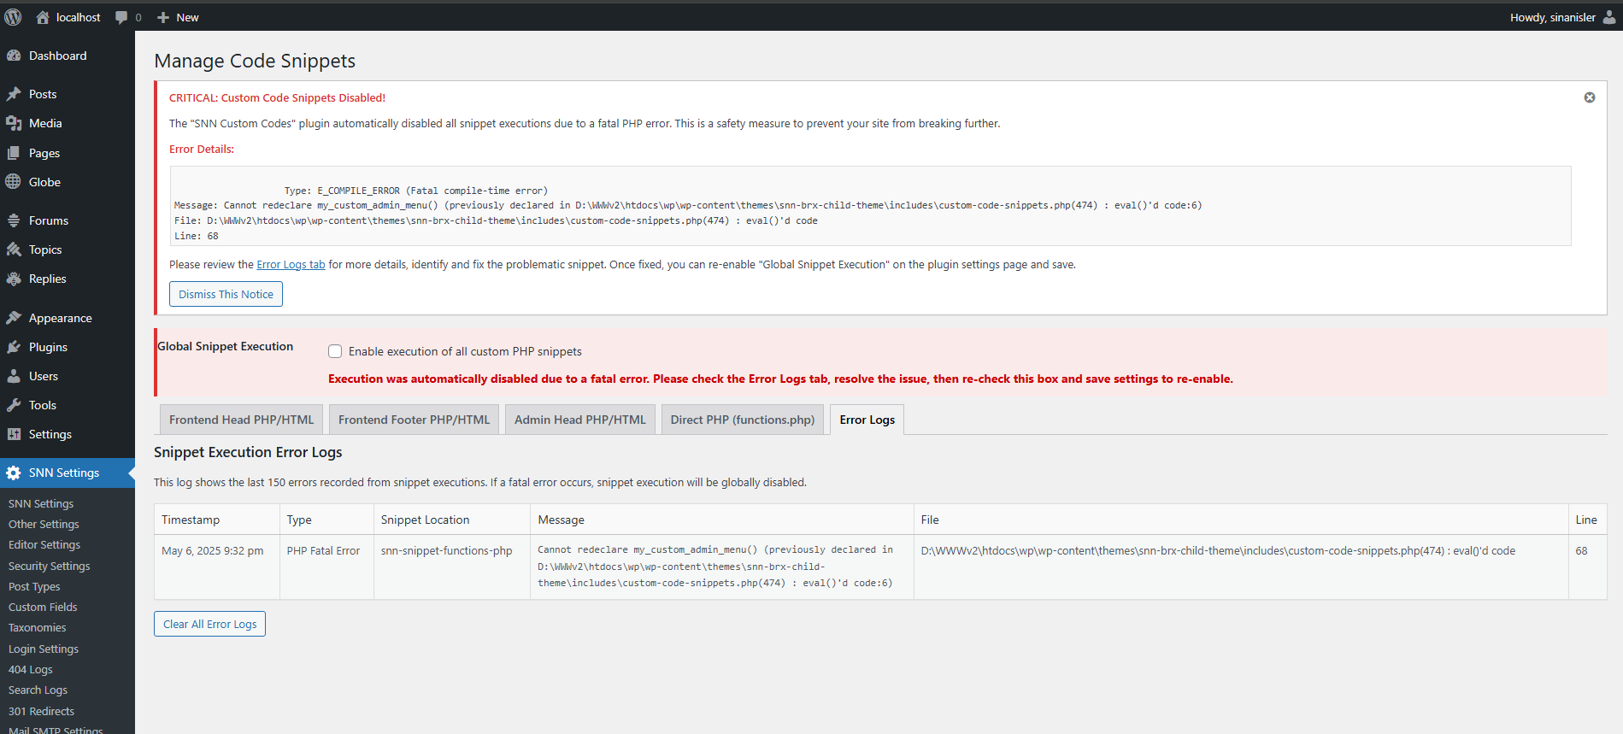Click the Tools wrench icon
This screenshot has width=1623, height=734.
point(14,405)
